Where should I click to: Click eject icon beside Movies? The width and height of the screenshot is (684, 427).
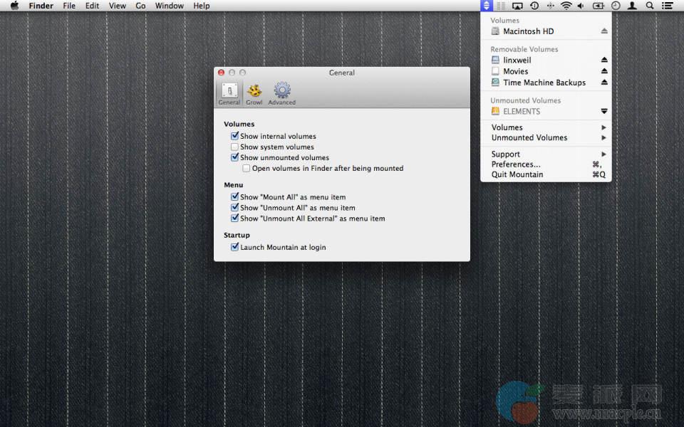(x=604, y=71)
